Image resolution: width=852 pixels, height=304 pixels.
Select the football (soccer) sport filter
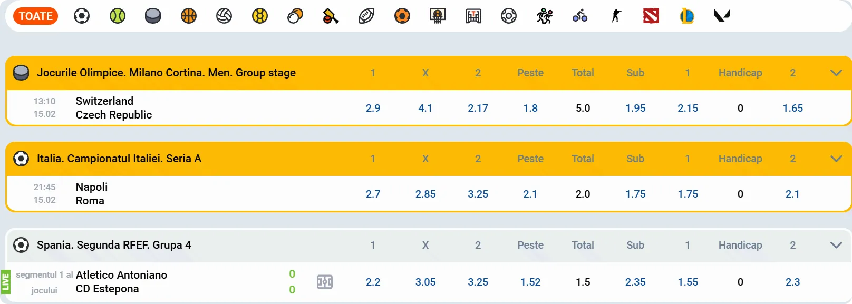(x=82, y=16)
